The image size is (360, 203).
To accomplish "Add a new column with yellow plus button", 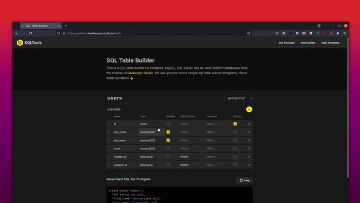I will pos(249,109).
